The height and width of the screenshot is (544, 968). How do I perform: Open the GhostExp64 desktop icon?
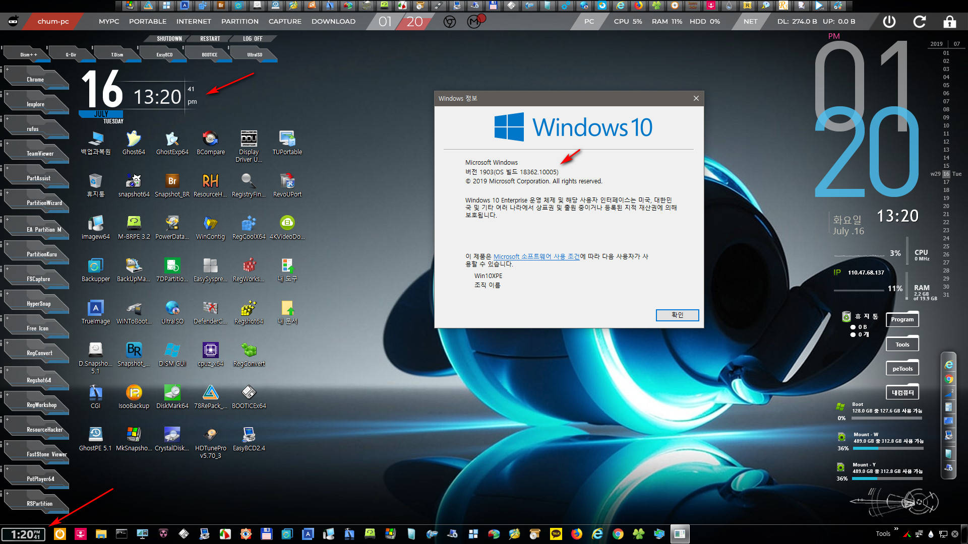[x=172, y=143]
